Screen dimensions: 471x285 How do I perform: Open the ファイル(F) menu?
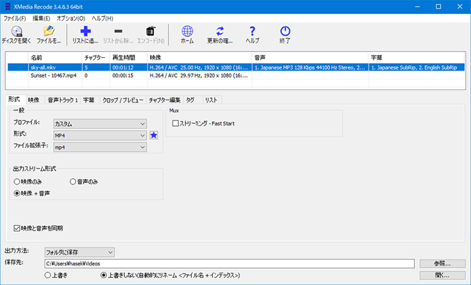(x=14, y=18)
